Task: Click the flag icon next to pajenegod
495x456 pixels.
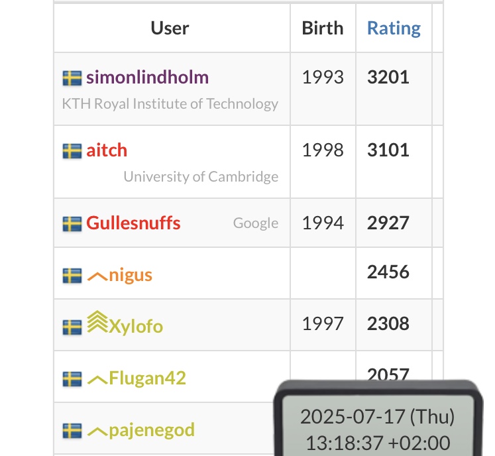Action: [72, 431]
